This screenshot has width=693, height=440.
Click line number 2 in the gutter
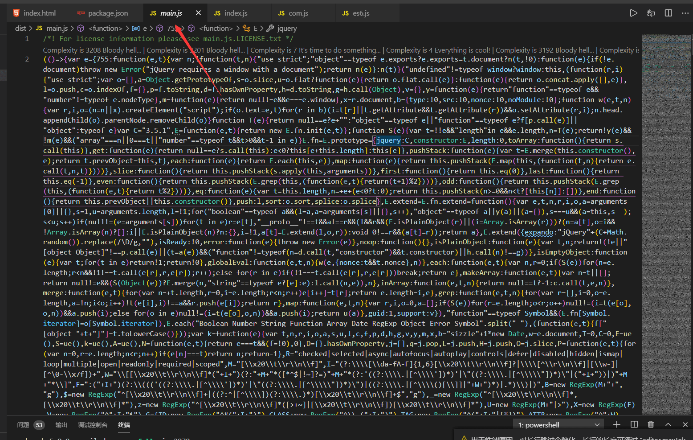pos(27,59)
